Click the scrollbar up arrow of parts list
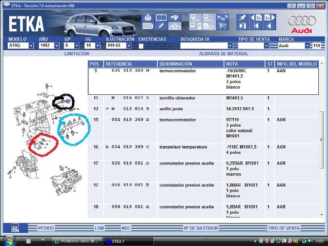The height and width of the screenshot is (246, 328). pyautogui.click(x=321, y=63)
